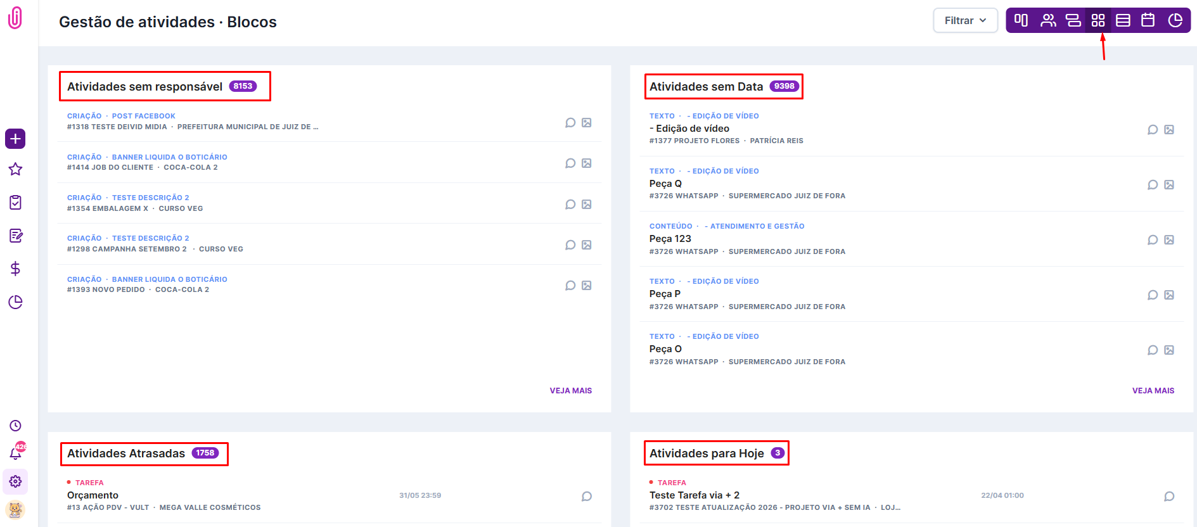Open the reports pie icon in the sidebar

coord(15,302)
